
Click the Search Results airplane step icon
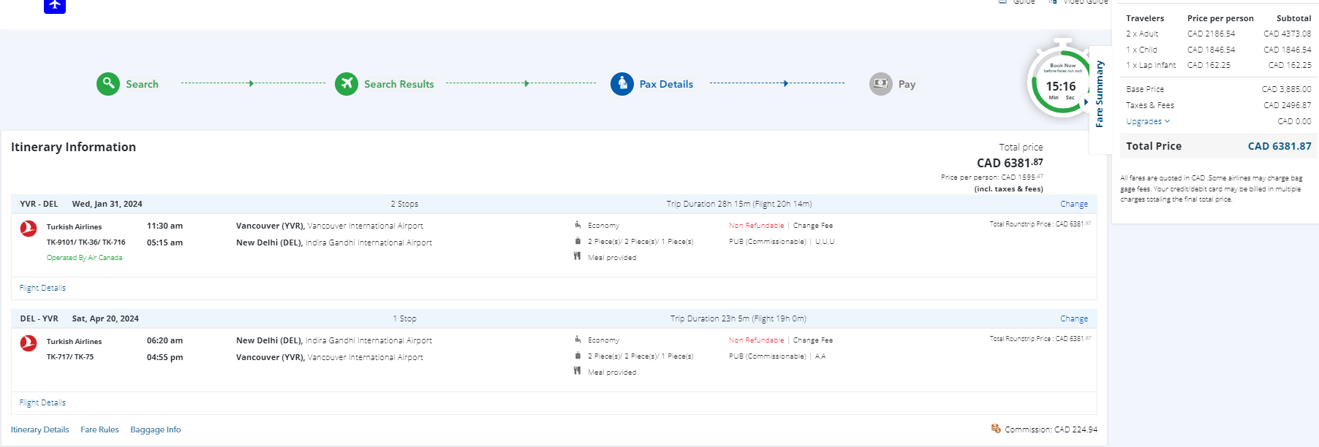point(347,84)
